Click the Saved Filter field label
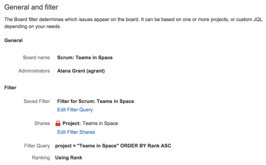 (37, 101)
